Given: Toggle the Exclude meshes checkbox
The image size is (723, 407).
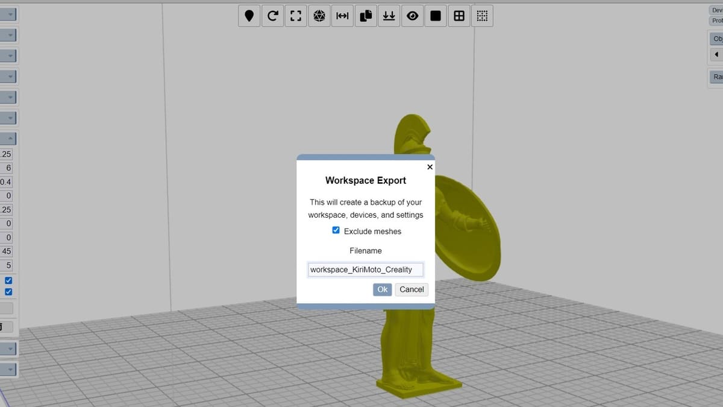Looking at the screenshot, I should pos(336,230).
